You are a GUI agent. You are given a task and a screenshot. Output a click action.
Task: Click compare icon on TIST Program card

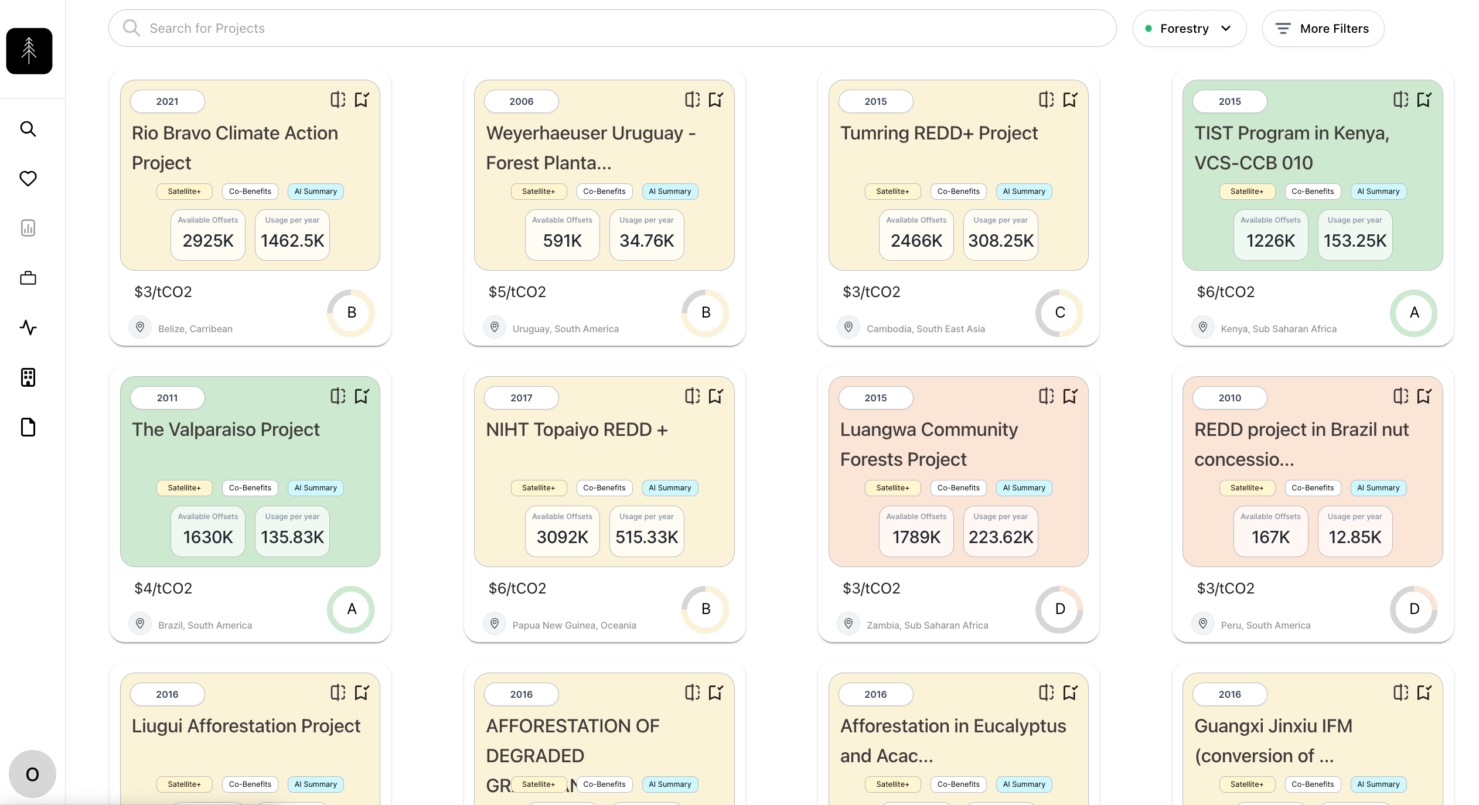(1400, 100)
